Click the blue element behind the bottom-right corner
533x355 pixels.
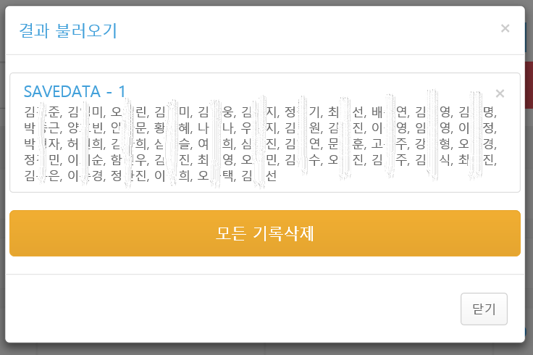pos(529,333)
